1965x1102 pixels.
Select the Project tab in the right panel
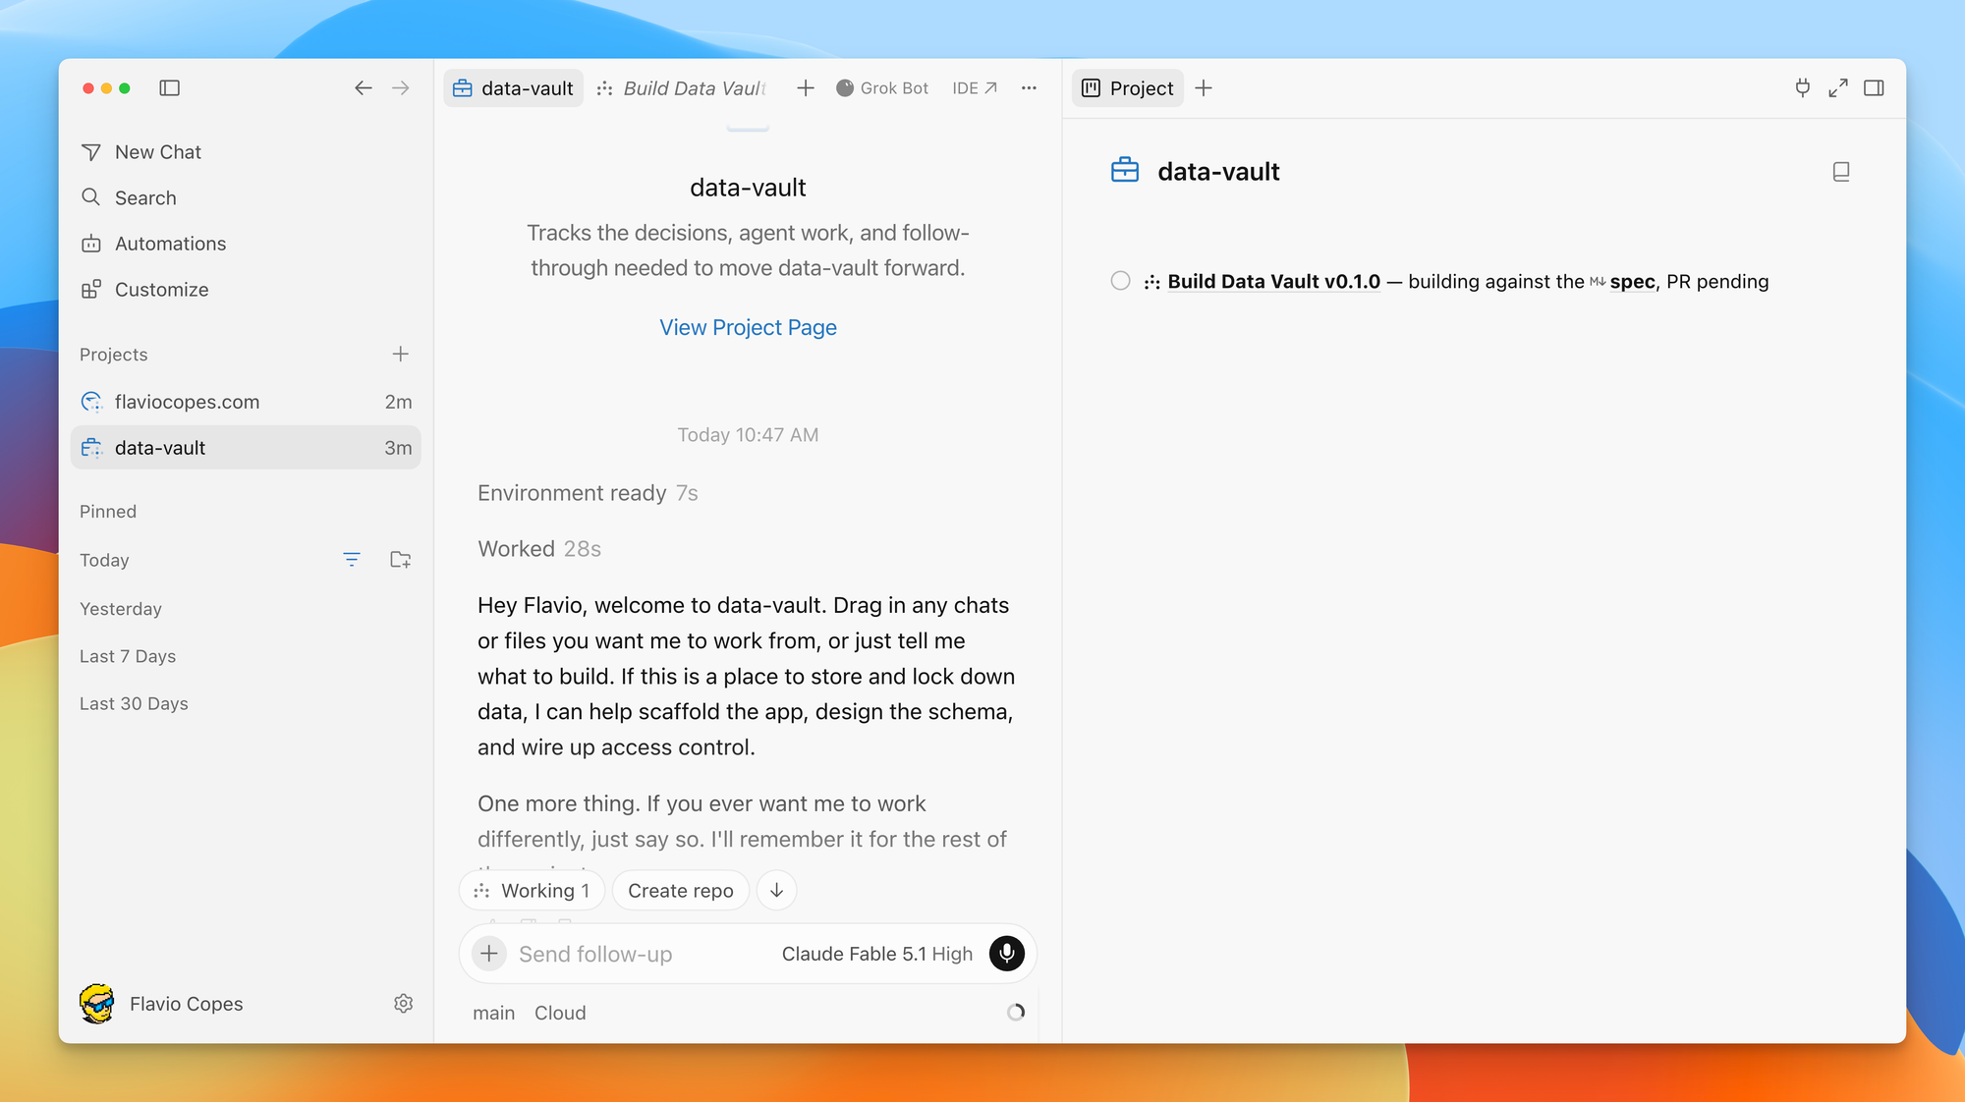click(x=1128, y=88)
